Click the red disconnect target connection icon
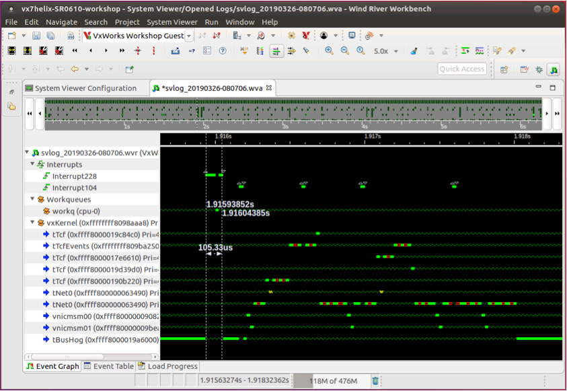Image resolution: width=567 pixels, height=391 pixels. point(217,36)
